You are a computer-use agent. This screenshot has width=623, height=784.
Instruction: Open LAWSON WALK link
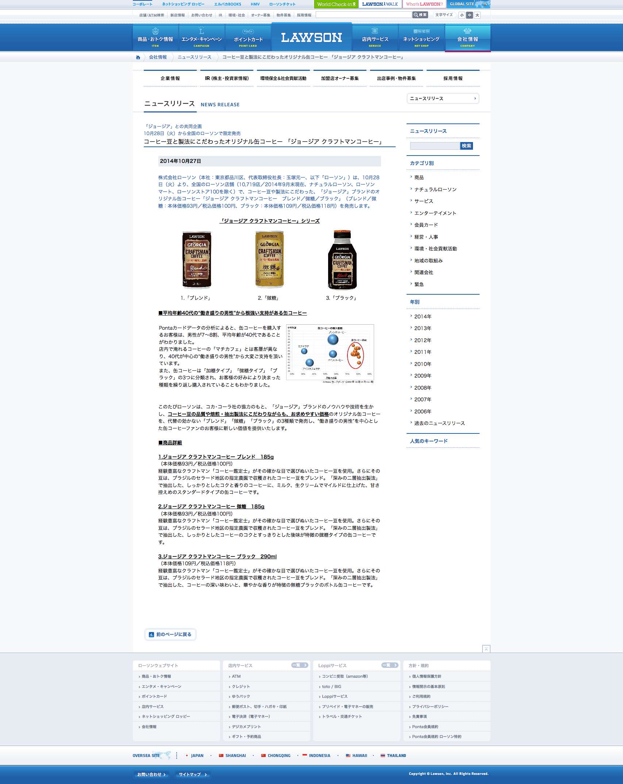380,4
